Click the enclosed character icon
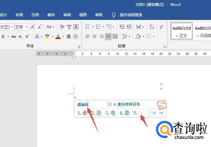The image size is (211, 147). pyautogui.click(x=75, y=37)
